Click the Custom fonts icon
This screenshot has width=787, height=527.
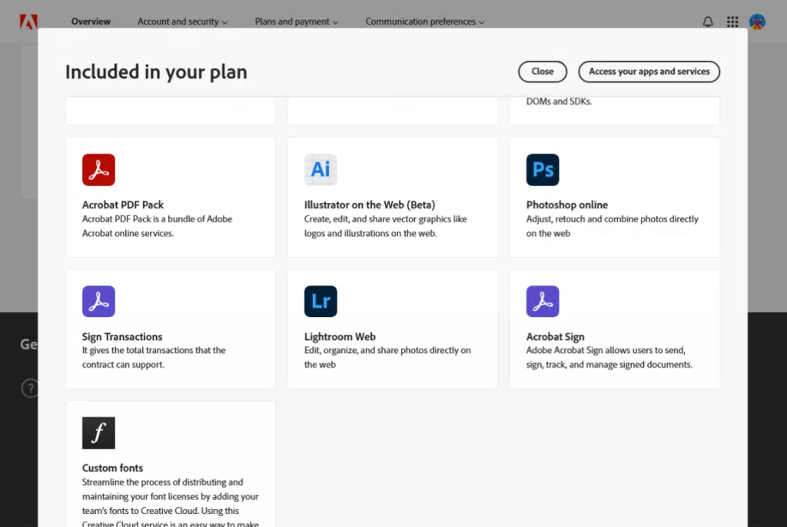98,433
